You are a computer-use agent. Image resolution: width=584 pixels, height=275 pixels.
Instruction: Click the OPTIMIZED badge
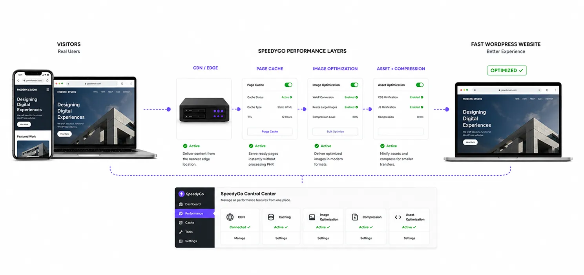pos(507,70)
